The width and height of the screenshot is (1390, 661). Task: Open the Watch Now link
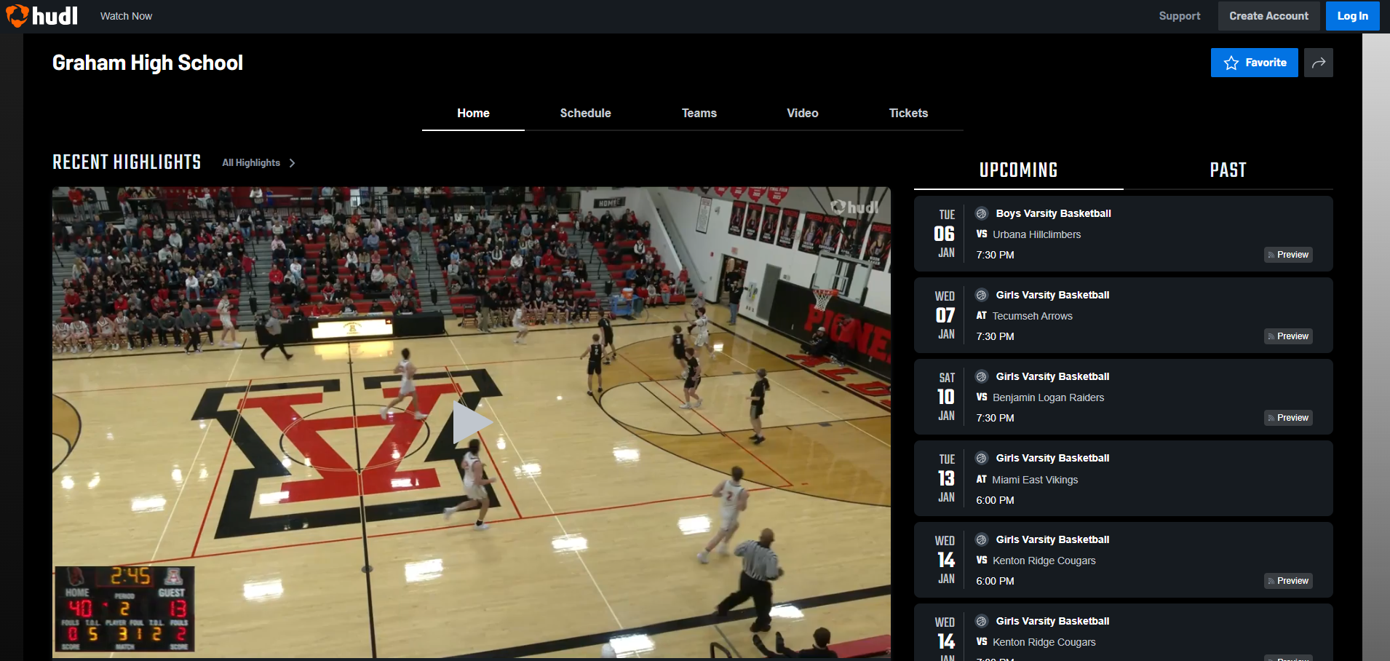[126, 16]
